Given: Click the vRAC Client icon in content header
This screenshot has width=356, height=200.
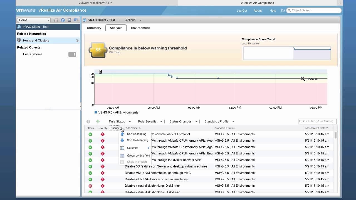Looking at the screenshot, I should pos(85,20).
